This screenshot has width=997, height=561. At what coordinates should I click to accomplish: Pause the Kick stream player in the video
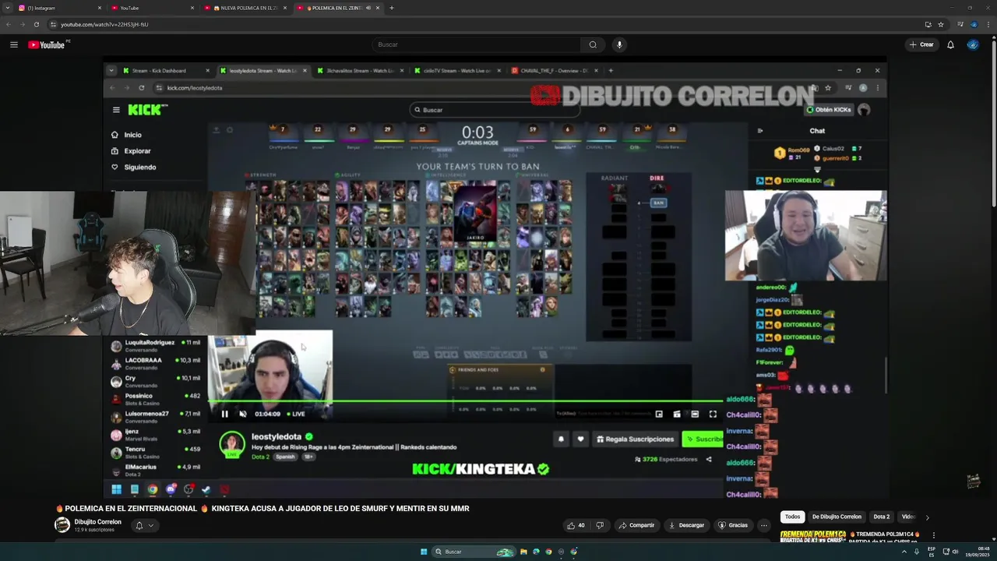coord(224,414)
